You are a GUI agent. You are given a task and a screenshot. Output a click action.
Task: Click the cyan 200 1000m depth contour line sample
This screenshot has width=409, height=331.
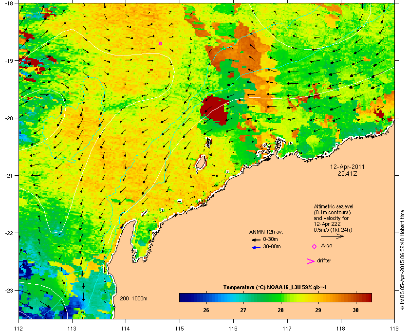(x=130, y=303)
